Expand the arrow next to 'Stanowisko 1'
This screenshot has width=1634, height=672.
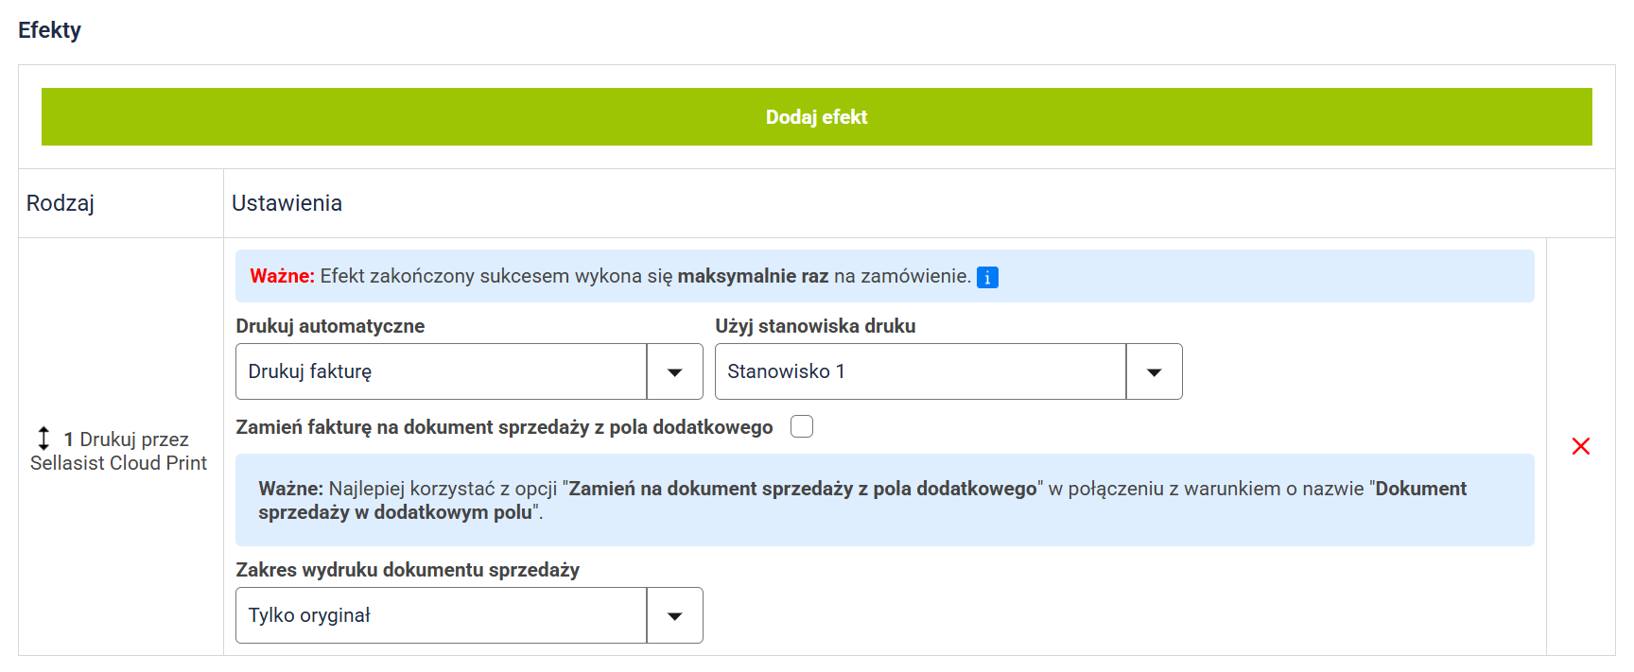1154,371
